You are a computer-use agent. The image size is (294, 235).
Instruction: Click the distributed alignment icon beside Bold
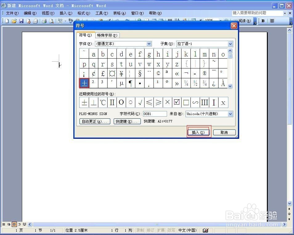pyautogui.click(x=272, y=21)
